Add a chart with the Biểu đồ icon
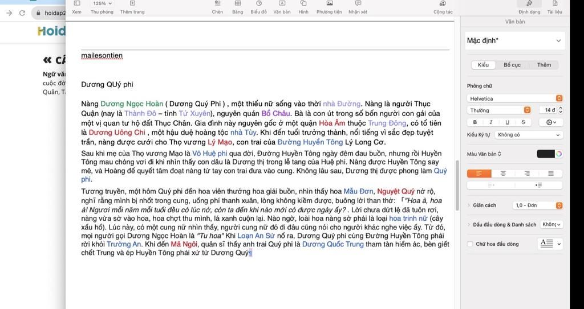Screen dimensions: 584x309 [259, 3]
